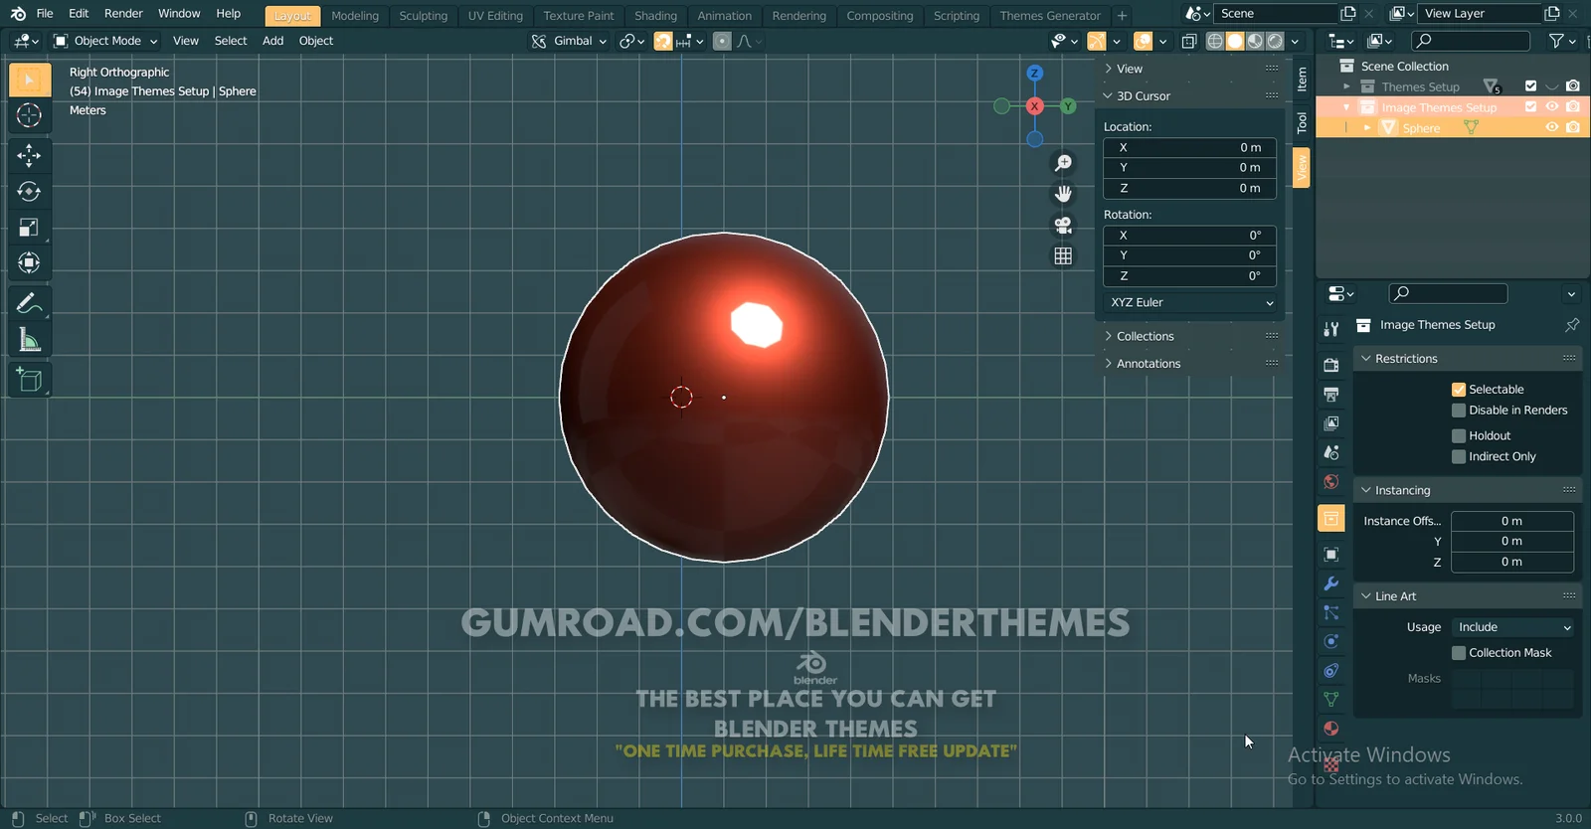Open the Modifiers wrench properties tab
1591x829 pixels.
click(1331, 583)
